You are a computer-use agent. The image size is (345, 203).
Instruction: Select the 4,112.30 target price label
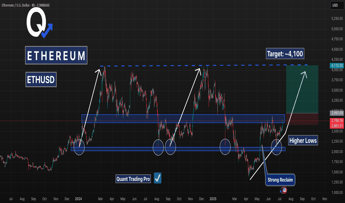[x=337, y=65]
